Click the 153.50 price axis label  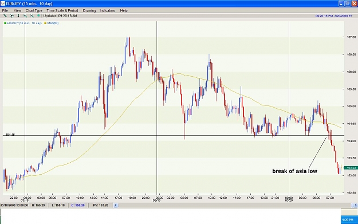click(x=351, y=158)
